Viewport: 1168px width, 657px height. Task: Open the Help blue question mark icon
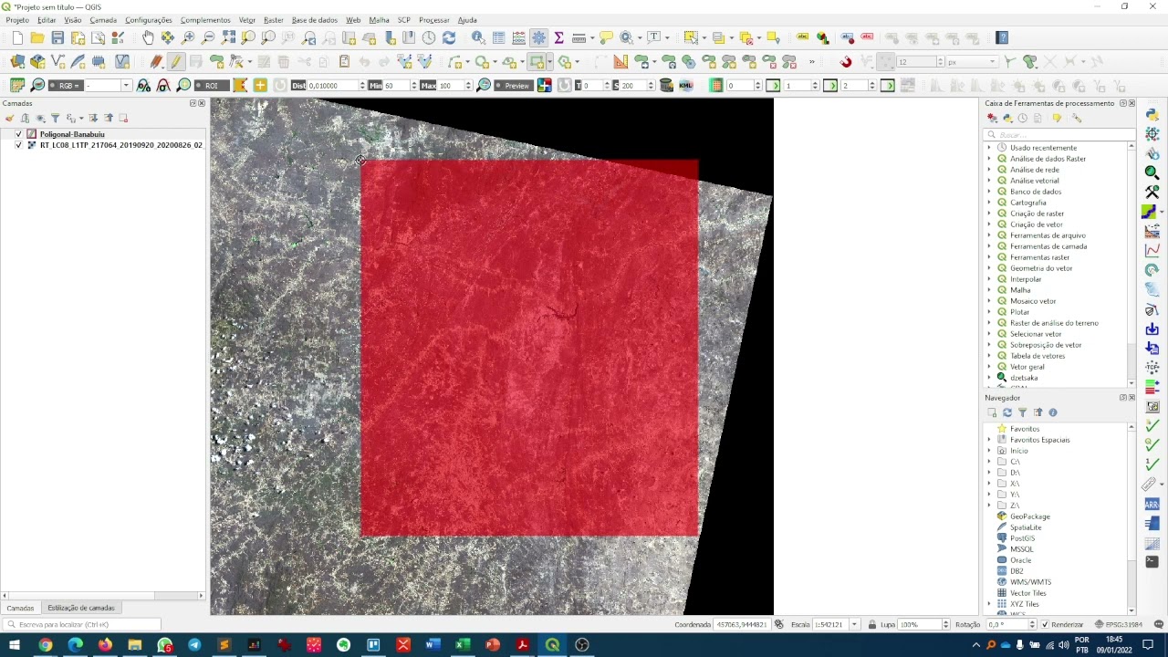1002,37
